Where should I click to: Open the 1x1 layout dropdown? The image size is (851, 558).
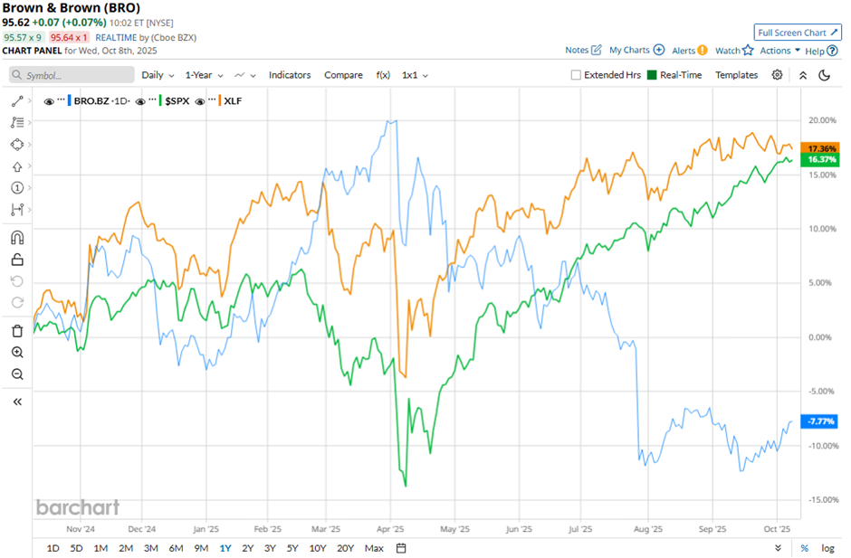(415, 75)
